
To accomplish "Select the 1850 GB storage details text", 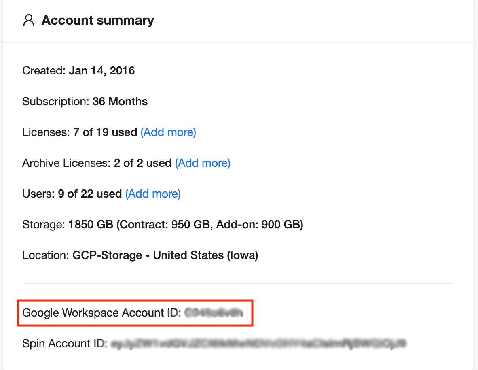I will 186,224.
